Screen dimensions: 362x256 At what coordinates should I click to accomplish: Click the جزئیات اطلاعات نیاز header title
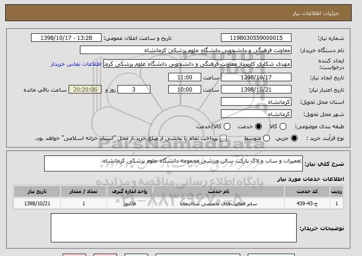pos(315,13)
